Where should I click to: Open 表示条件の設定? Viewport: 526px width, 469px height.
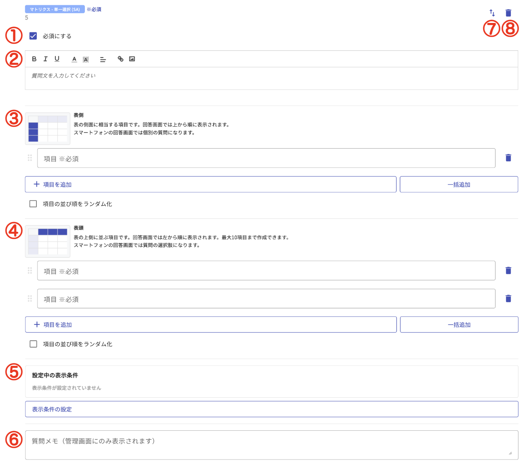click(51, 409)
